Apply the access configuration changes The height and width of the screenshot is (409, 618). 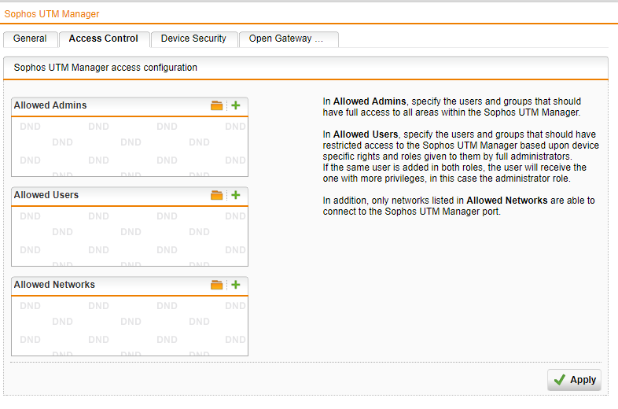point(574,380)
